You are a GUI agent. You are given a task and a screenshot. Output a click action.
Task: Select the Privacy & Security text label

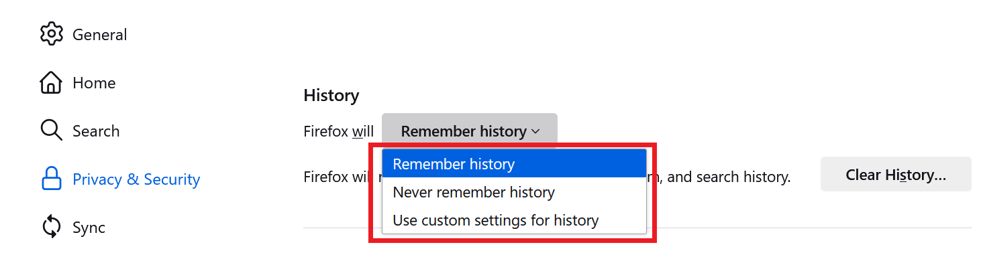pos(136,179)
